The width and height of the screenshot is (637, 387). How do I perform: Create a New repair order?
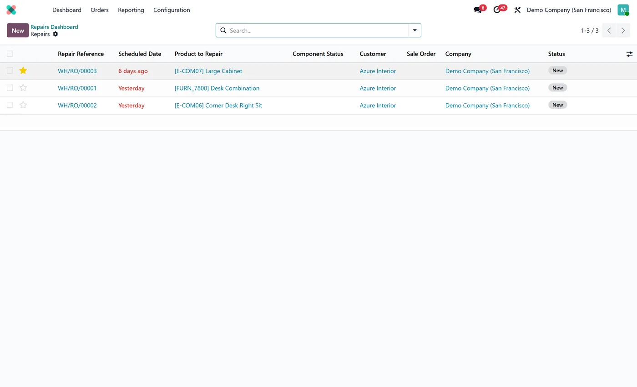18,30
